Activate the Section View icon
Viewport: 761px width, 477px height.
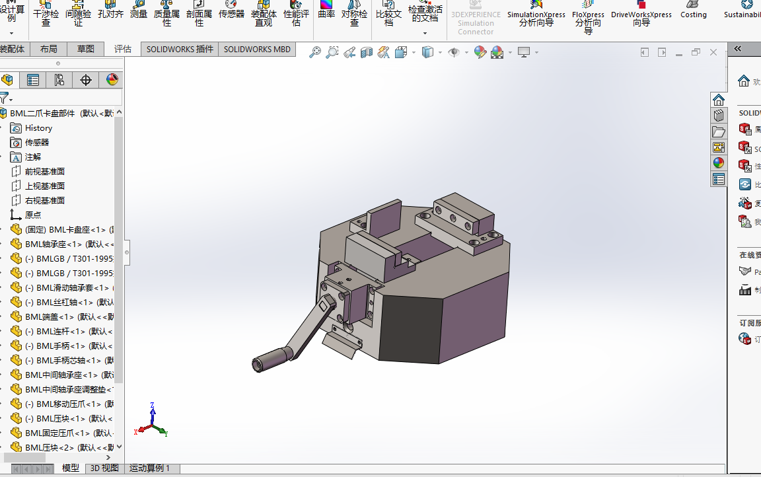pos(367,52)
